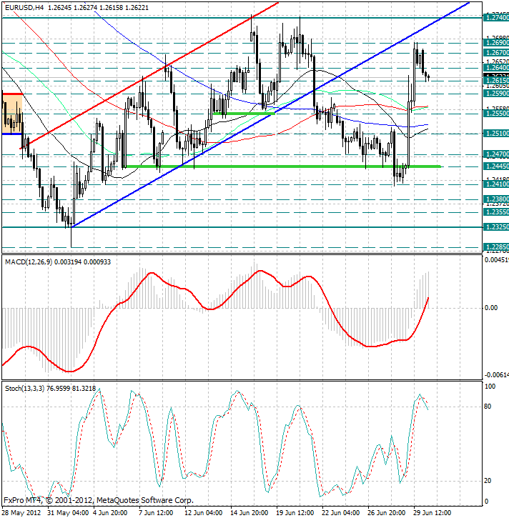509x518 pixels.
Task: Click the 1.2550 price level label
Action: [x=495, y=114]
